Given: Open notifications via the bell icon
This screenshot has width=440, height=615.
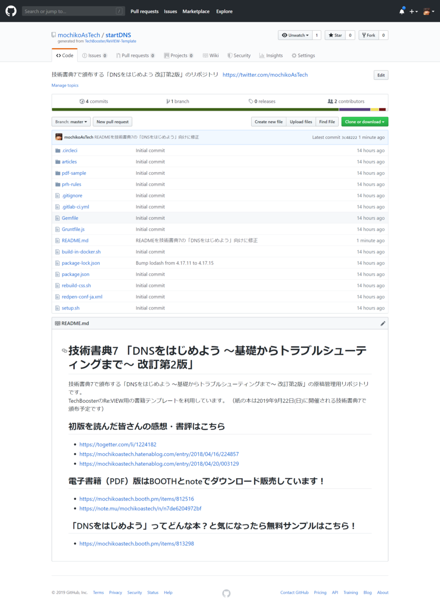Looking at the screenshot, I should click(402, 11).
